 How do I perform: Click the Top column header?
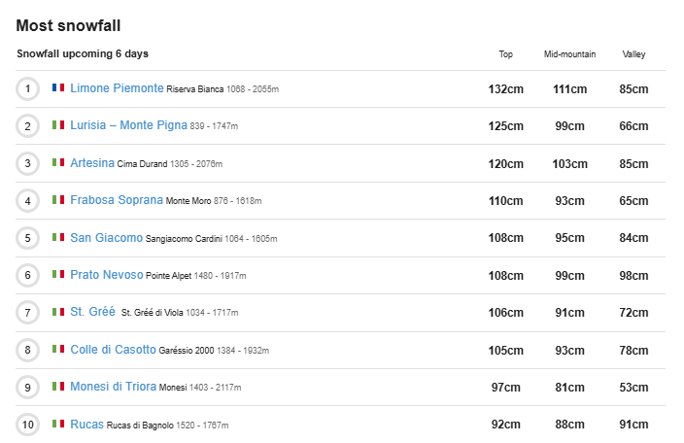505,54
